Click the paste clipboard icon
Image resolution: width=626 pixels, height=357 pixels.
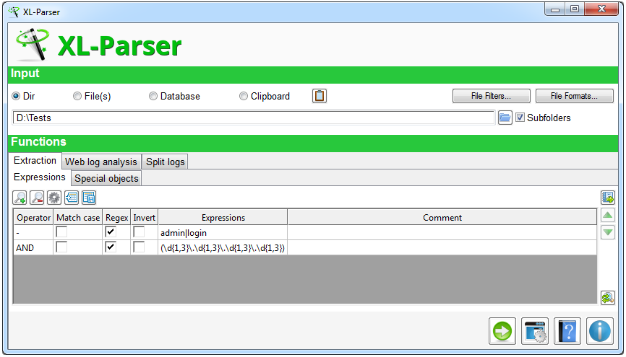click(320, 96)
